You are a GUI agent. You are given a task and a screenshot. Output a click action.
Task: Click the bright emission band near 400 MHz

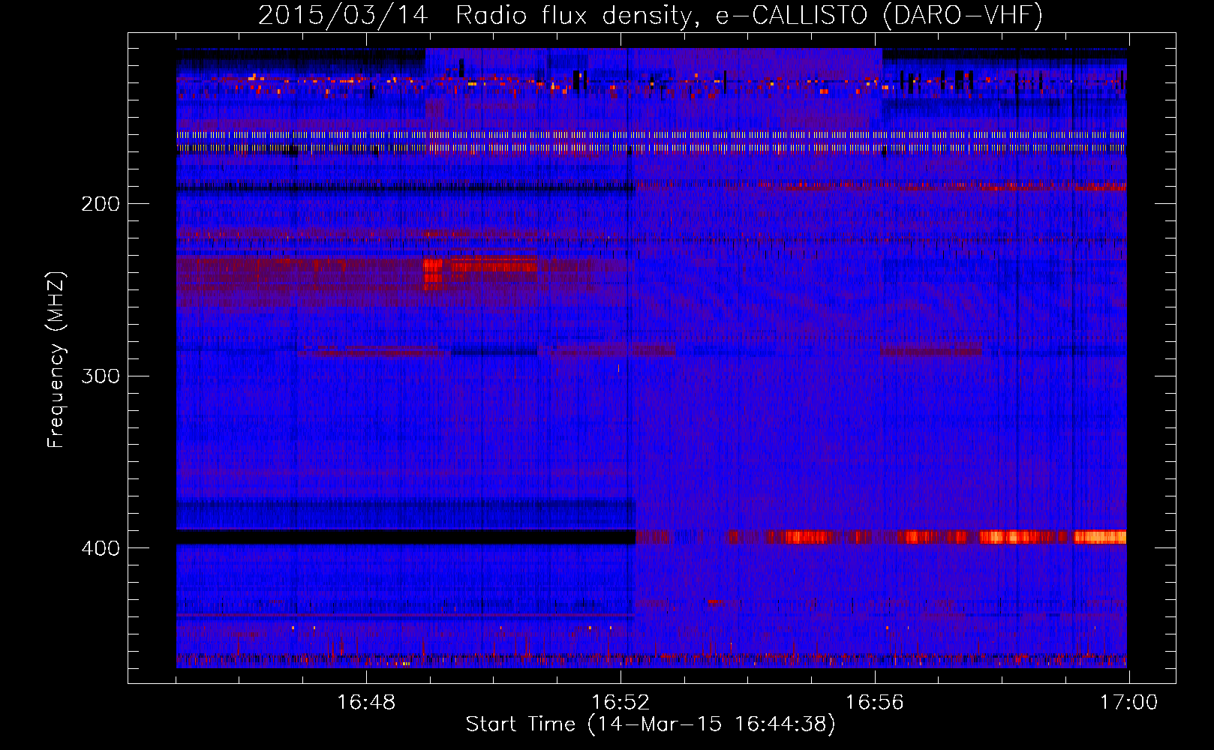point(881,537)
